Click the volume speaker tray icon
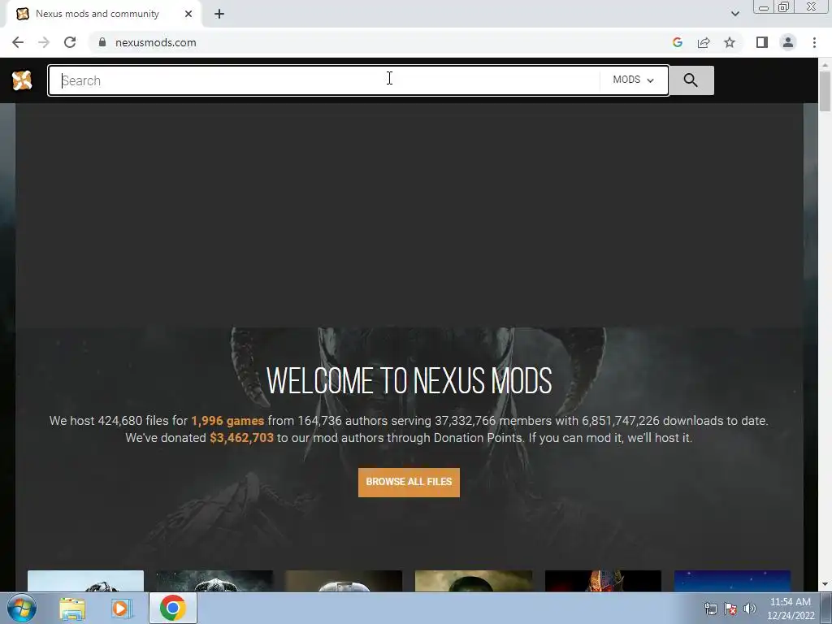Viewport: 832px width, 624px height. (x=750, y=609)
